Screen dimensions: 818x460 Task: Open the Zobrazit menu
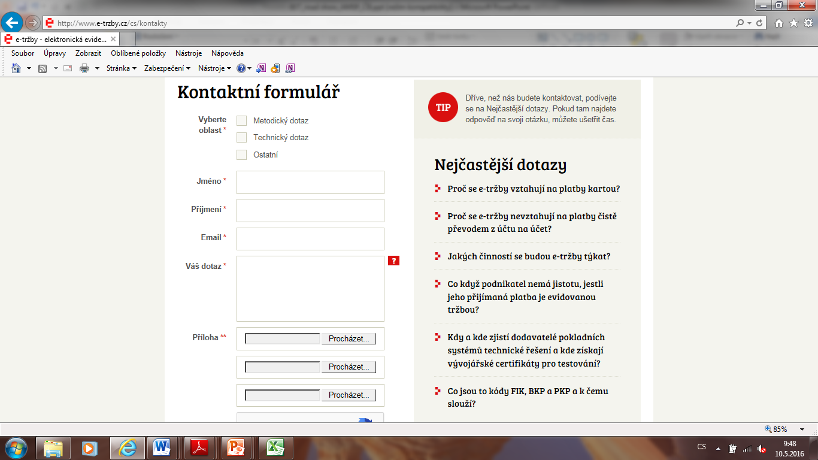pyautogui.click(x=88, y=53)
